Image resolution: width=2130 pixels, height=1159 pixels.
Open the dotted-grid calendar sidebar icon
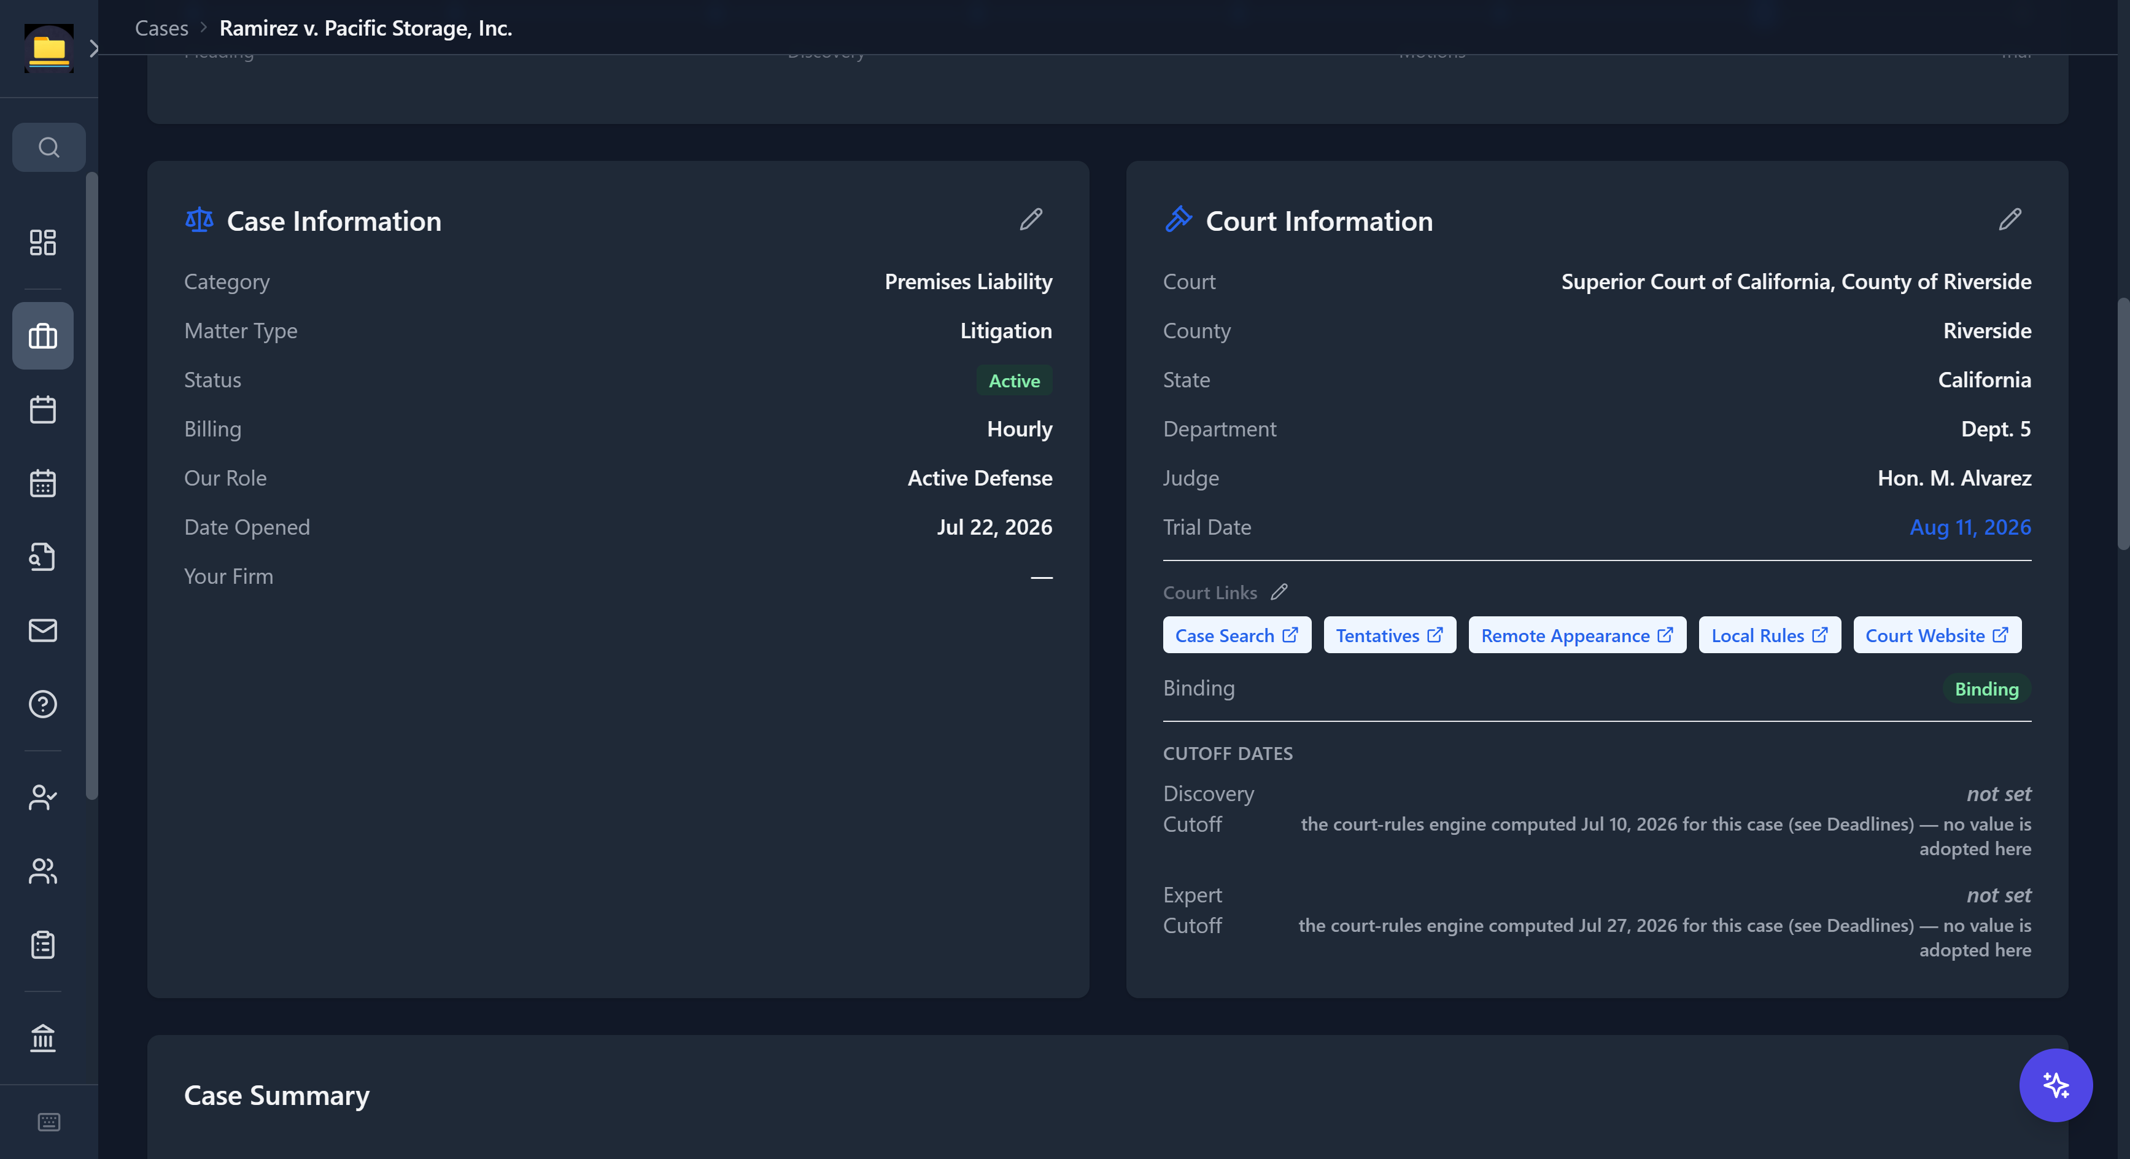[43, 483]
